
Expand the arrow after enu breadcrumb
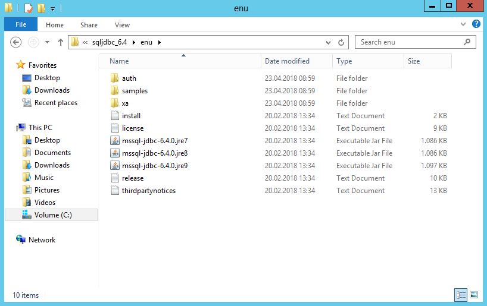click(159, 42)
